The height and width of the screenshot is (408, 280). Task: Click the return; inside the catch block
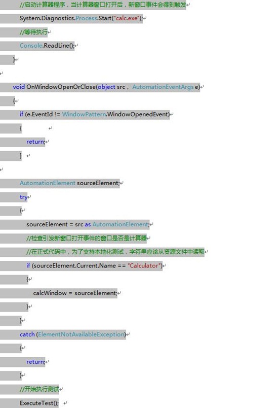[35, 362]
